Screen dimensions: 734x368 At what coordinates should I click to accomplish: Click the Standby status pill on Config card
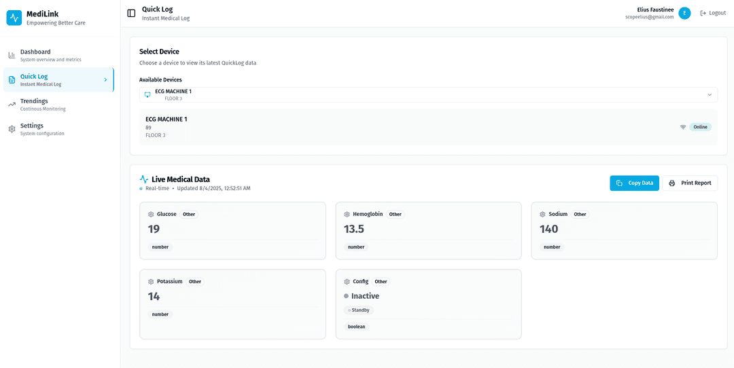(359, 310)
